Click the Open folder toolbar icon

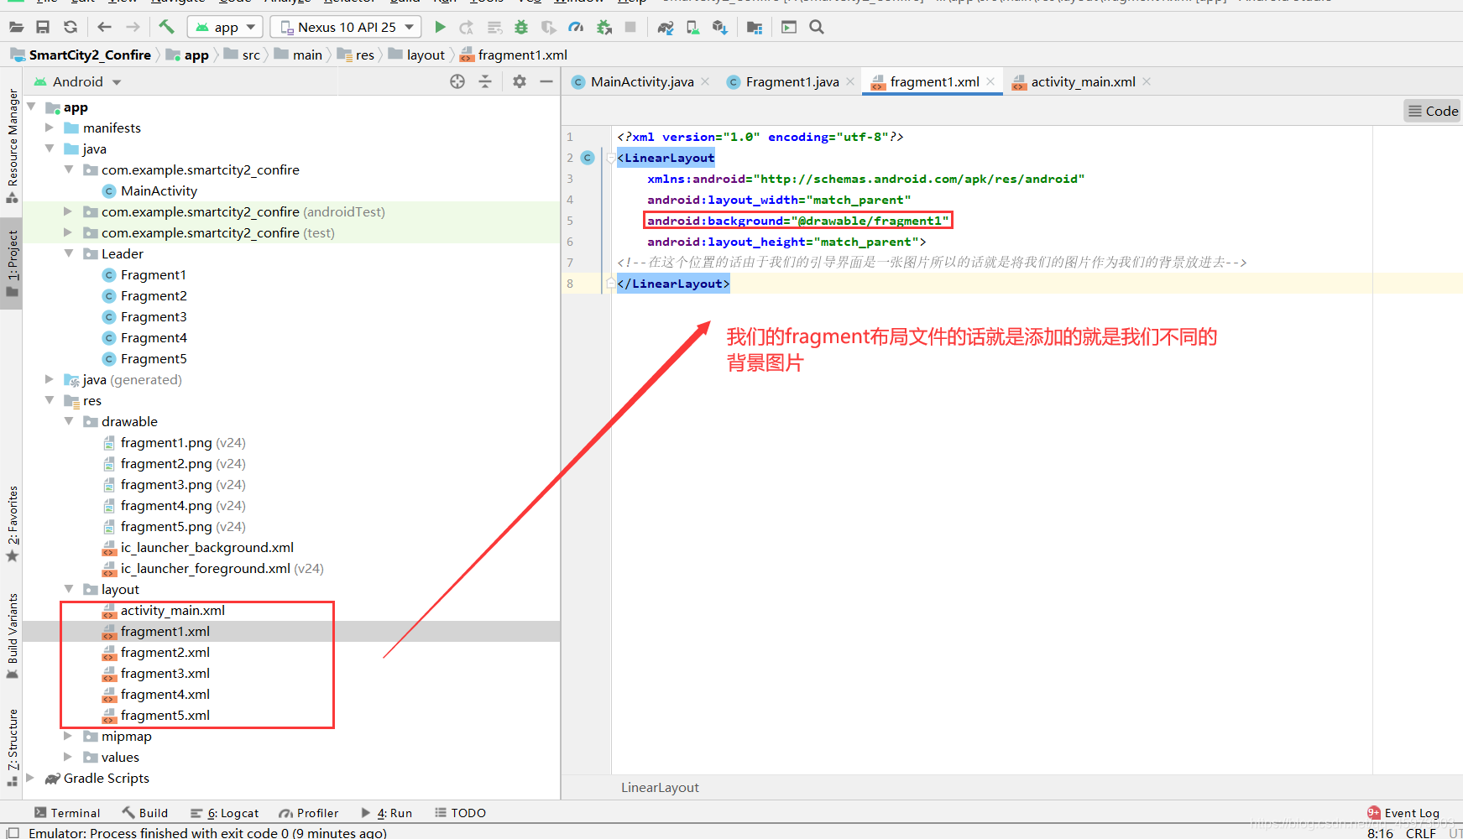pyautogui.click(x=16, y=27)
